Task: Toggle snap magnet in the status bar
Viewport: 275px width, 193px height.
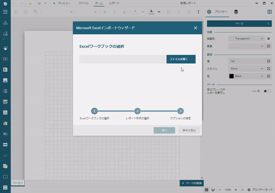Action: (213, 190)
